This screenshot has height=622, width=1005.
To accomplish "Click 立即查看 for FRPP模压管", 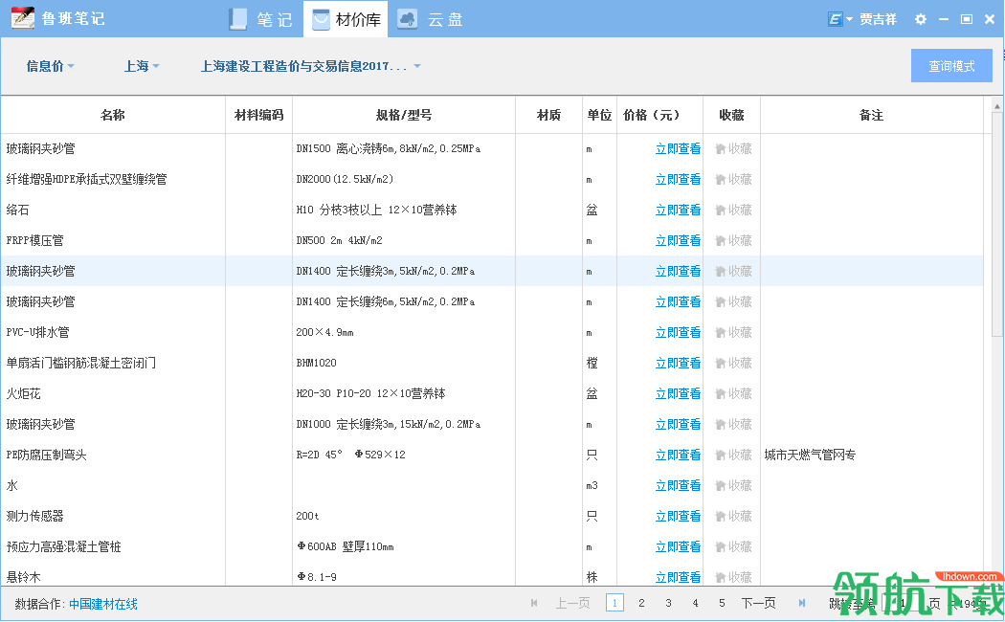I will (678, 241).
